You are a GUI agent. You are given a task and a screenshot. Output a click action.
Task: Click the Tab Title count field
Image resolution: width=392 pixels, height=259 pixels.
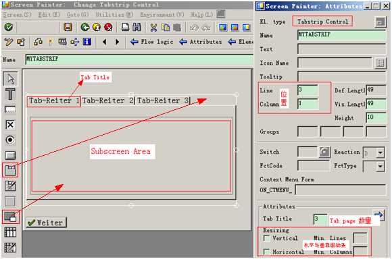(320, 220)
